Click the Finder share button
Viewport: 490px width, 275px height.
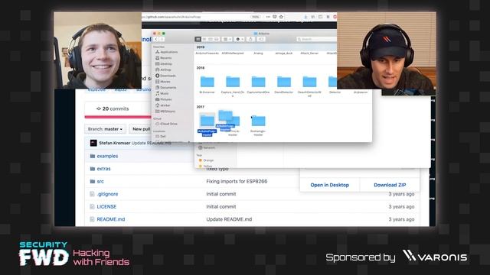(x=250, y=39)
